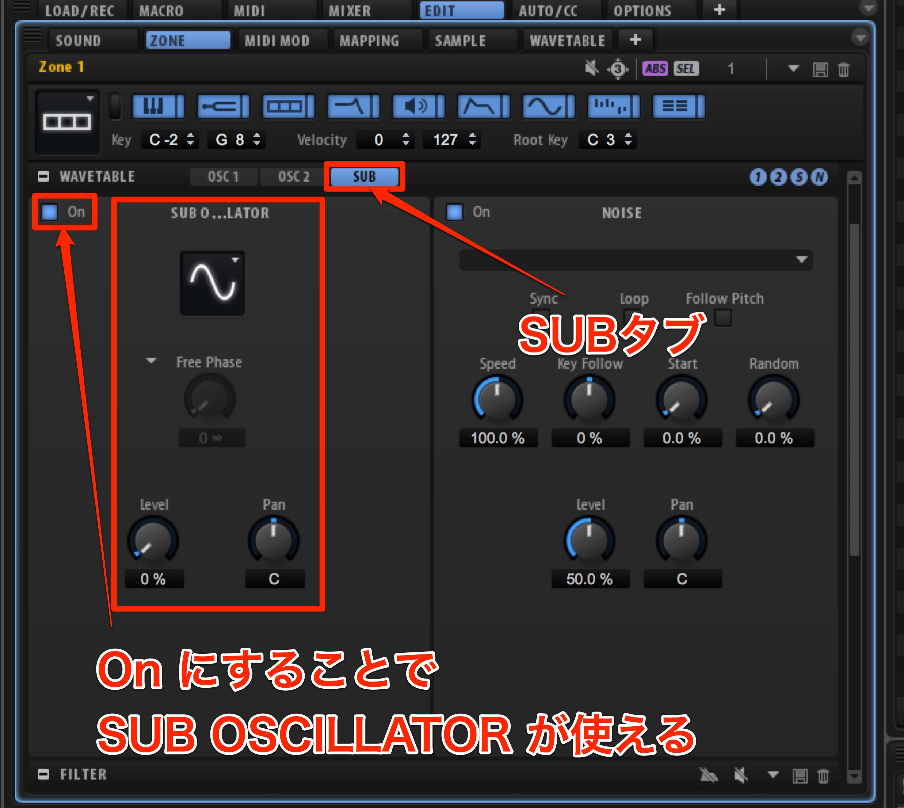Click the sub oscillator Pan knob

click(x=274, y=540)
